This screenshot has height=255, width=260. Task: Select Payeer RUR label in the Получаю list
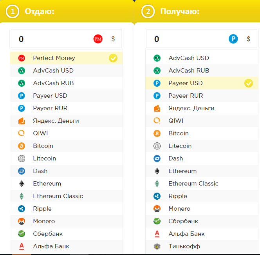pyautogui.click(x=186, y=96)
